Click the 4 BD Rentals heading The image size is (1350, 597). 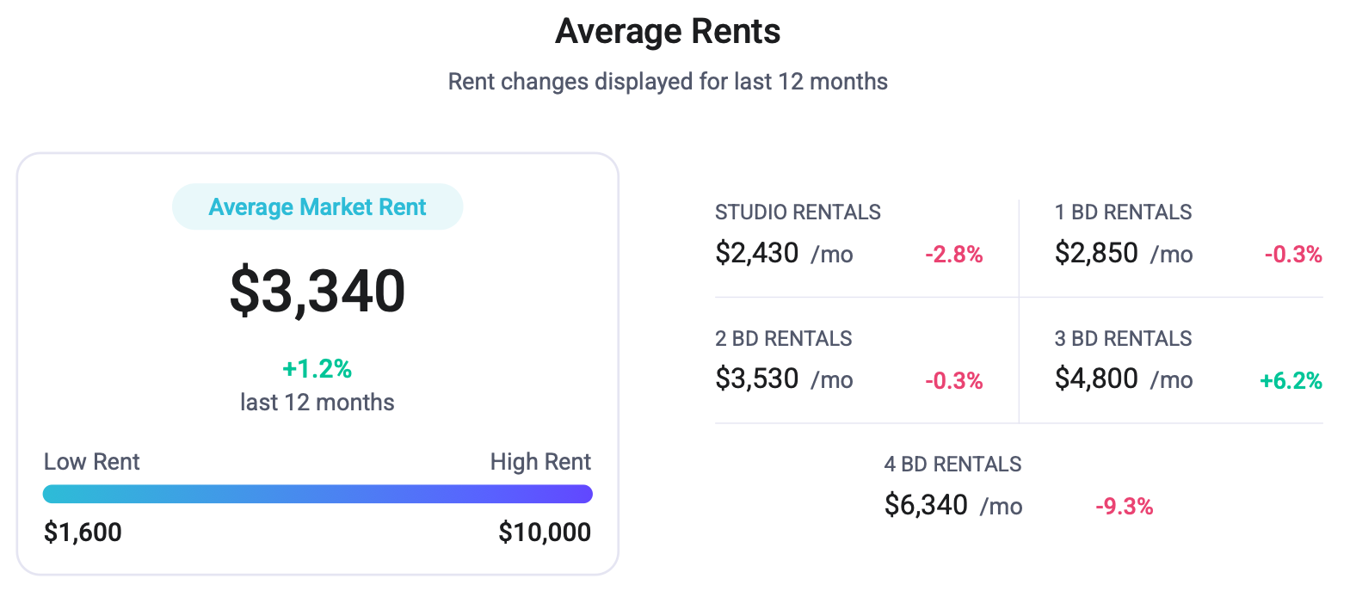952,465
